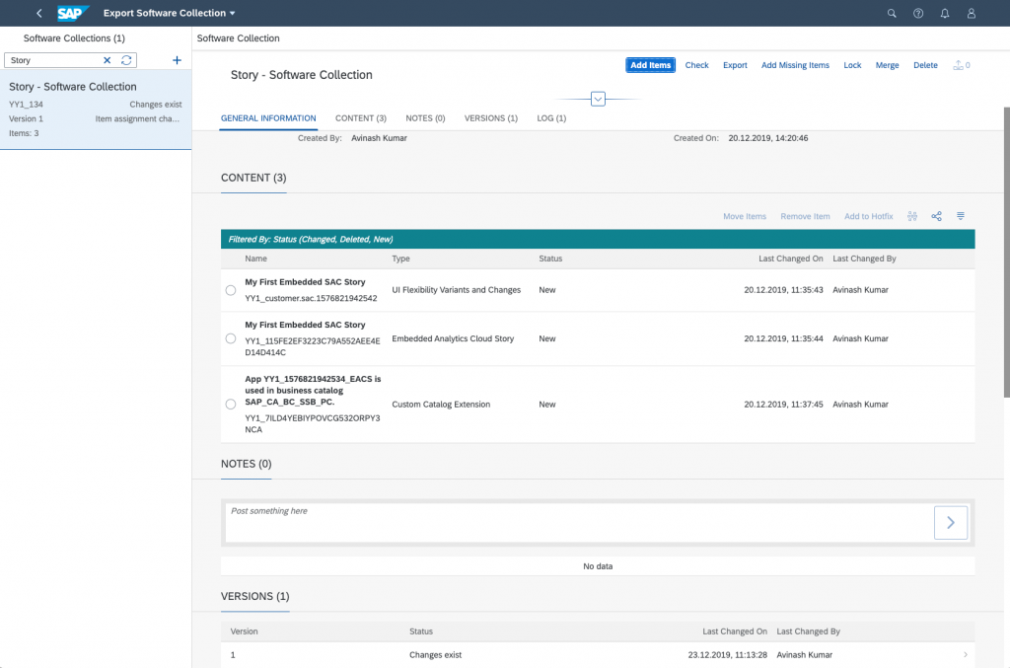Click the vertical page scrollbar
The width and height of the screenshot is (1010, 668).
coord(1006,253)
